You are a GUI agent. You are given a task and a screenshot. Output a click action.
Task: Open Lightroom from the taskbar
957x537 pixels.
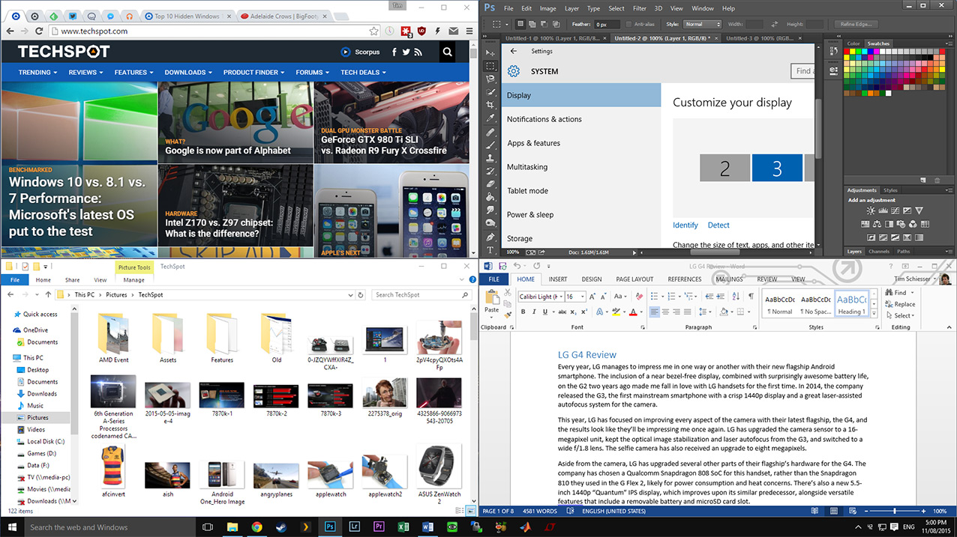coord(354,527)
